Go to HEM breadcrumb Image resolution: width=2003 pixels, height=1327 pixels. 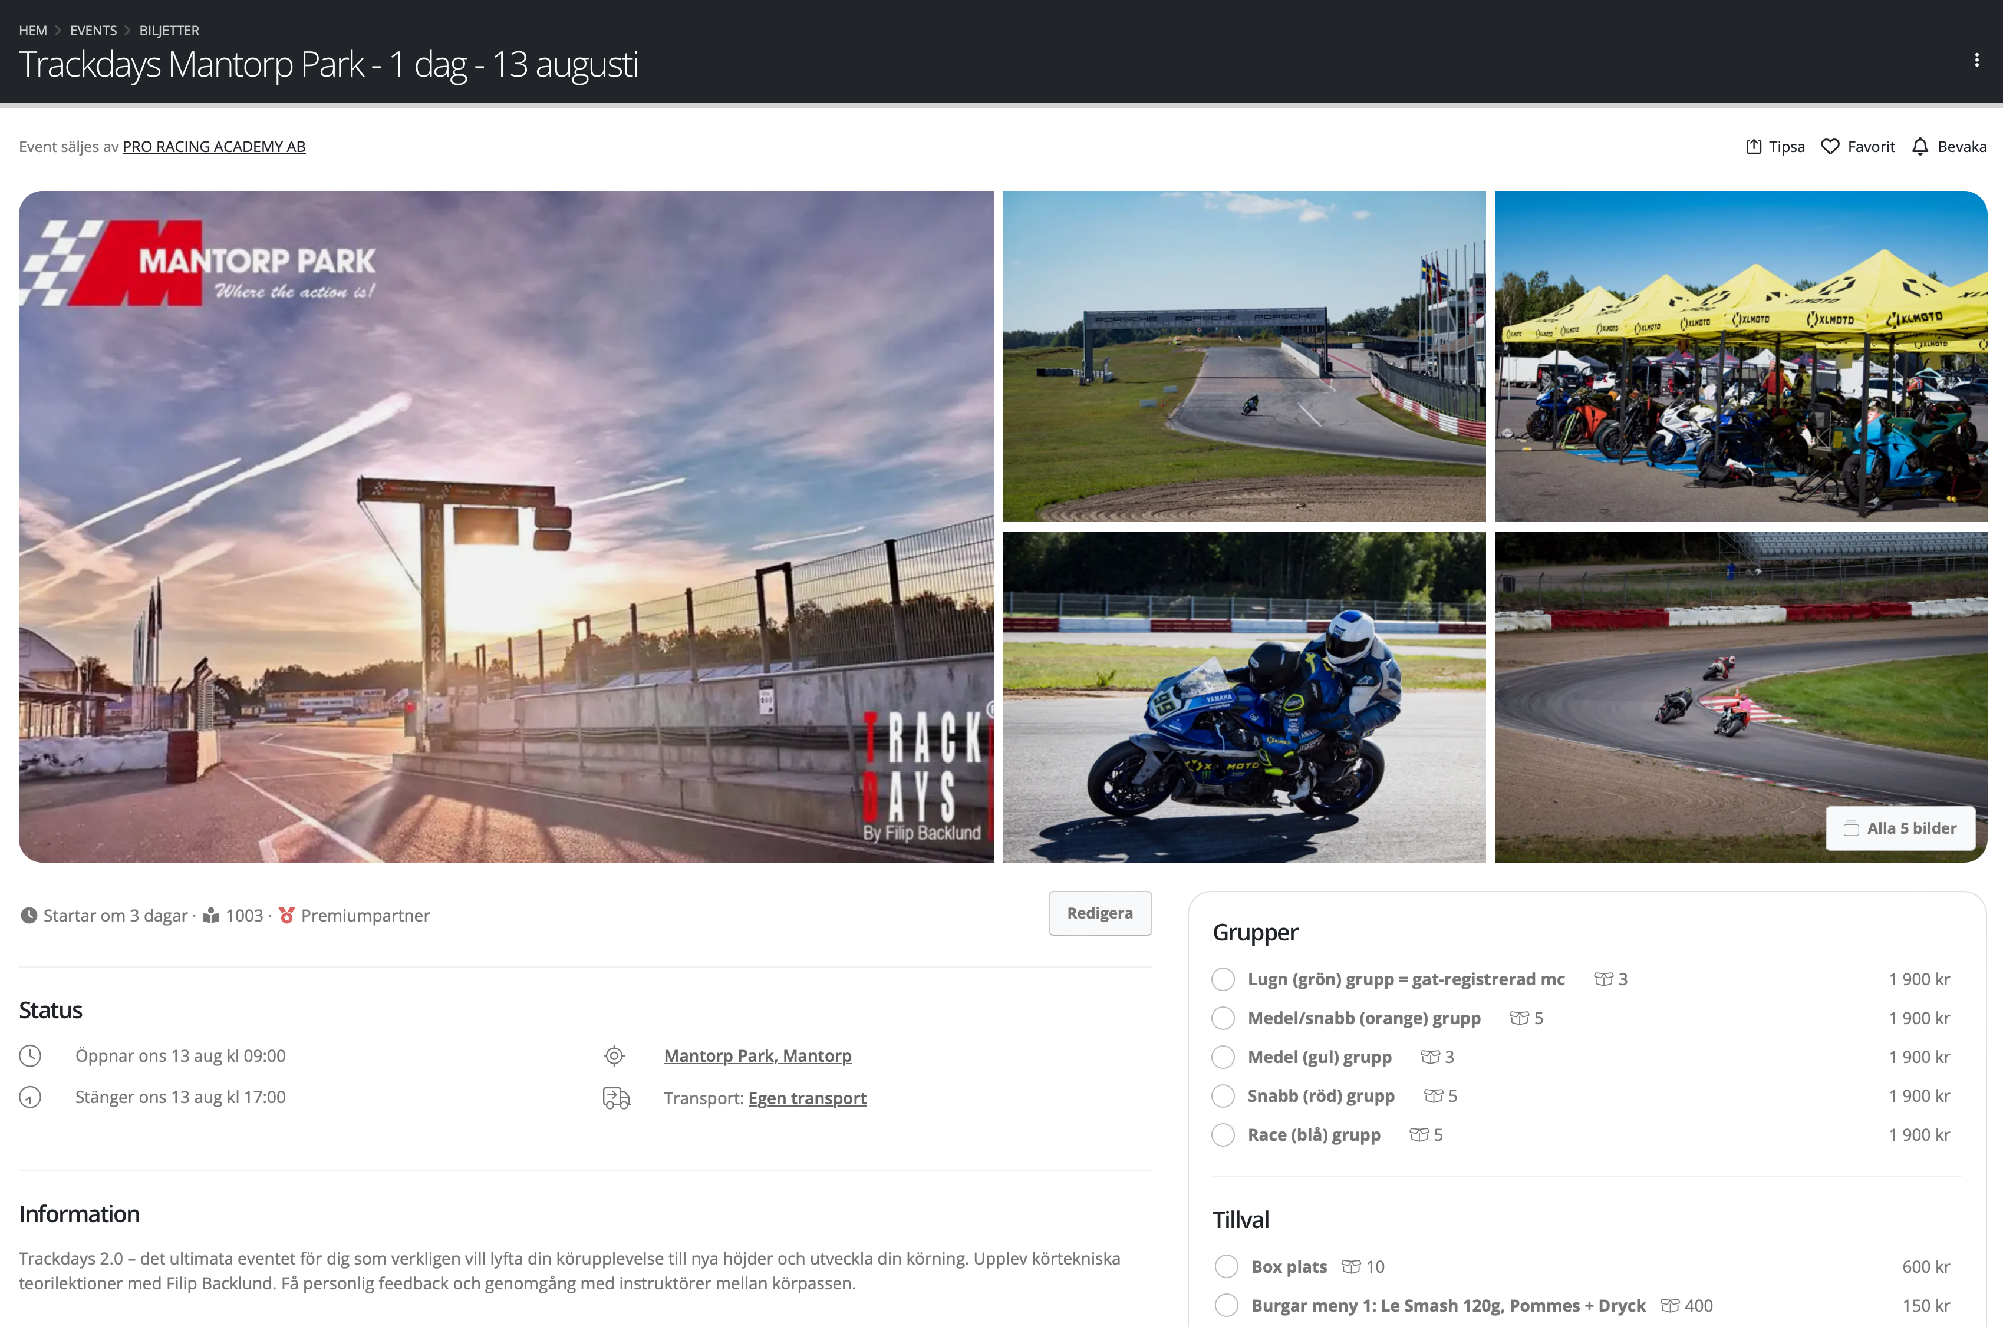(33, 31)
